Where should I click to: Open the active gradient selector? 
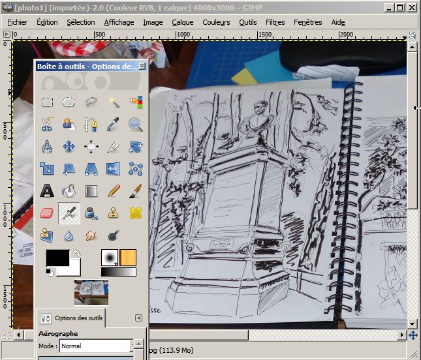(119, 272)
